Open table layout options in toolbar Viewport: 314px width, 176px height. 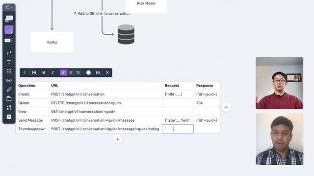click(34, 73)
